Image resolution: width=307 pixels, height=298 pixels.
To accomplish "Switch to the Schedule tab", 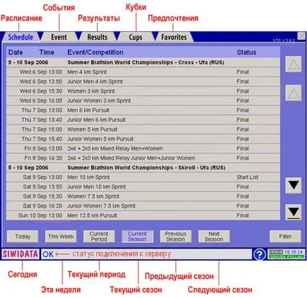I will coord(21,37).
